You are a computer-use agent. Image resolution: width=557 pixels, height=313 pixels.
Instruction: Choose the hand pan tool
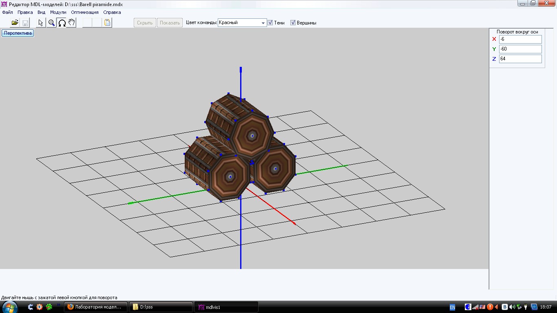coord(72,23)
